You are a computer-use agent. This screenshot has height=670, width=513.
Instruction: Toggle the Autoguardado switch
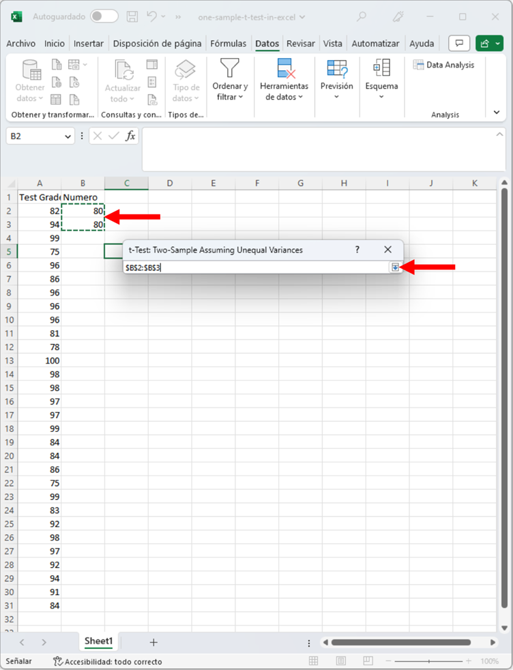tap(104, 16)
